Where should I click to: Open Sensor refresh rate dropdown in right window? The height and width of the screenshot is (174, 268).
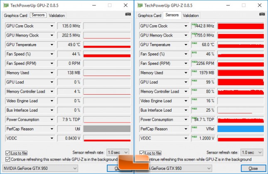(x=252, y=152)
